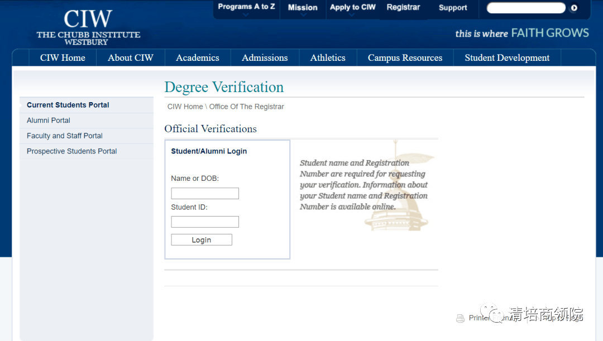This screenshot has width=603, height=341.
Task: Open the Academics navigation tab
Action: pyautogui.click(x=198, y=57)
